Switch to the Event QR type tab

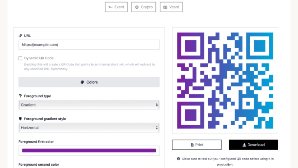pos(116,7)
